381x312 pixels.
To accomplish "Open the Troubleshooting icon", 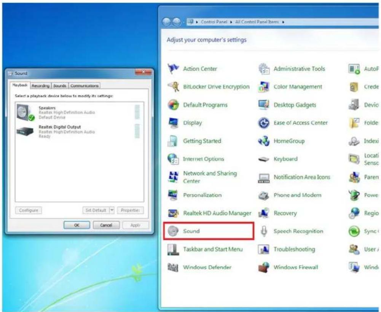I will click(x=264, y=249).
